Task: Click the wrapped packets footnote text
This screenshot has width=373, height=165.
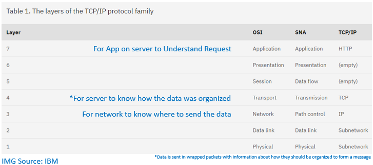Action: point(262,157)
